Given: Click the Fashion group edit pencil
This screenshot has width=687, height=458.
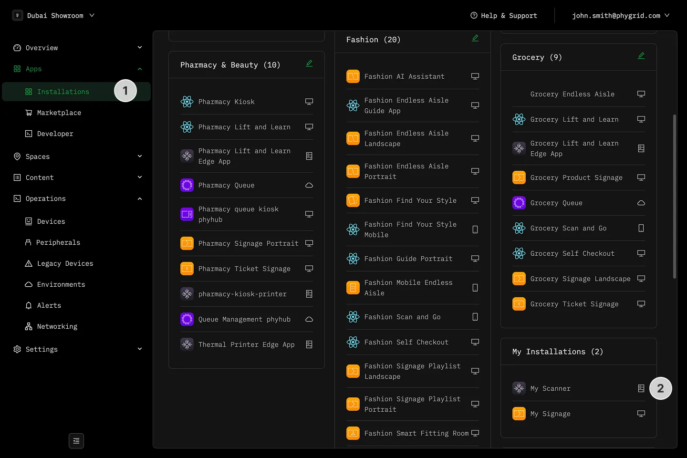Looking at the screenshot, I should [475, 38].
